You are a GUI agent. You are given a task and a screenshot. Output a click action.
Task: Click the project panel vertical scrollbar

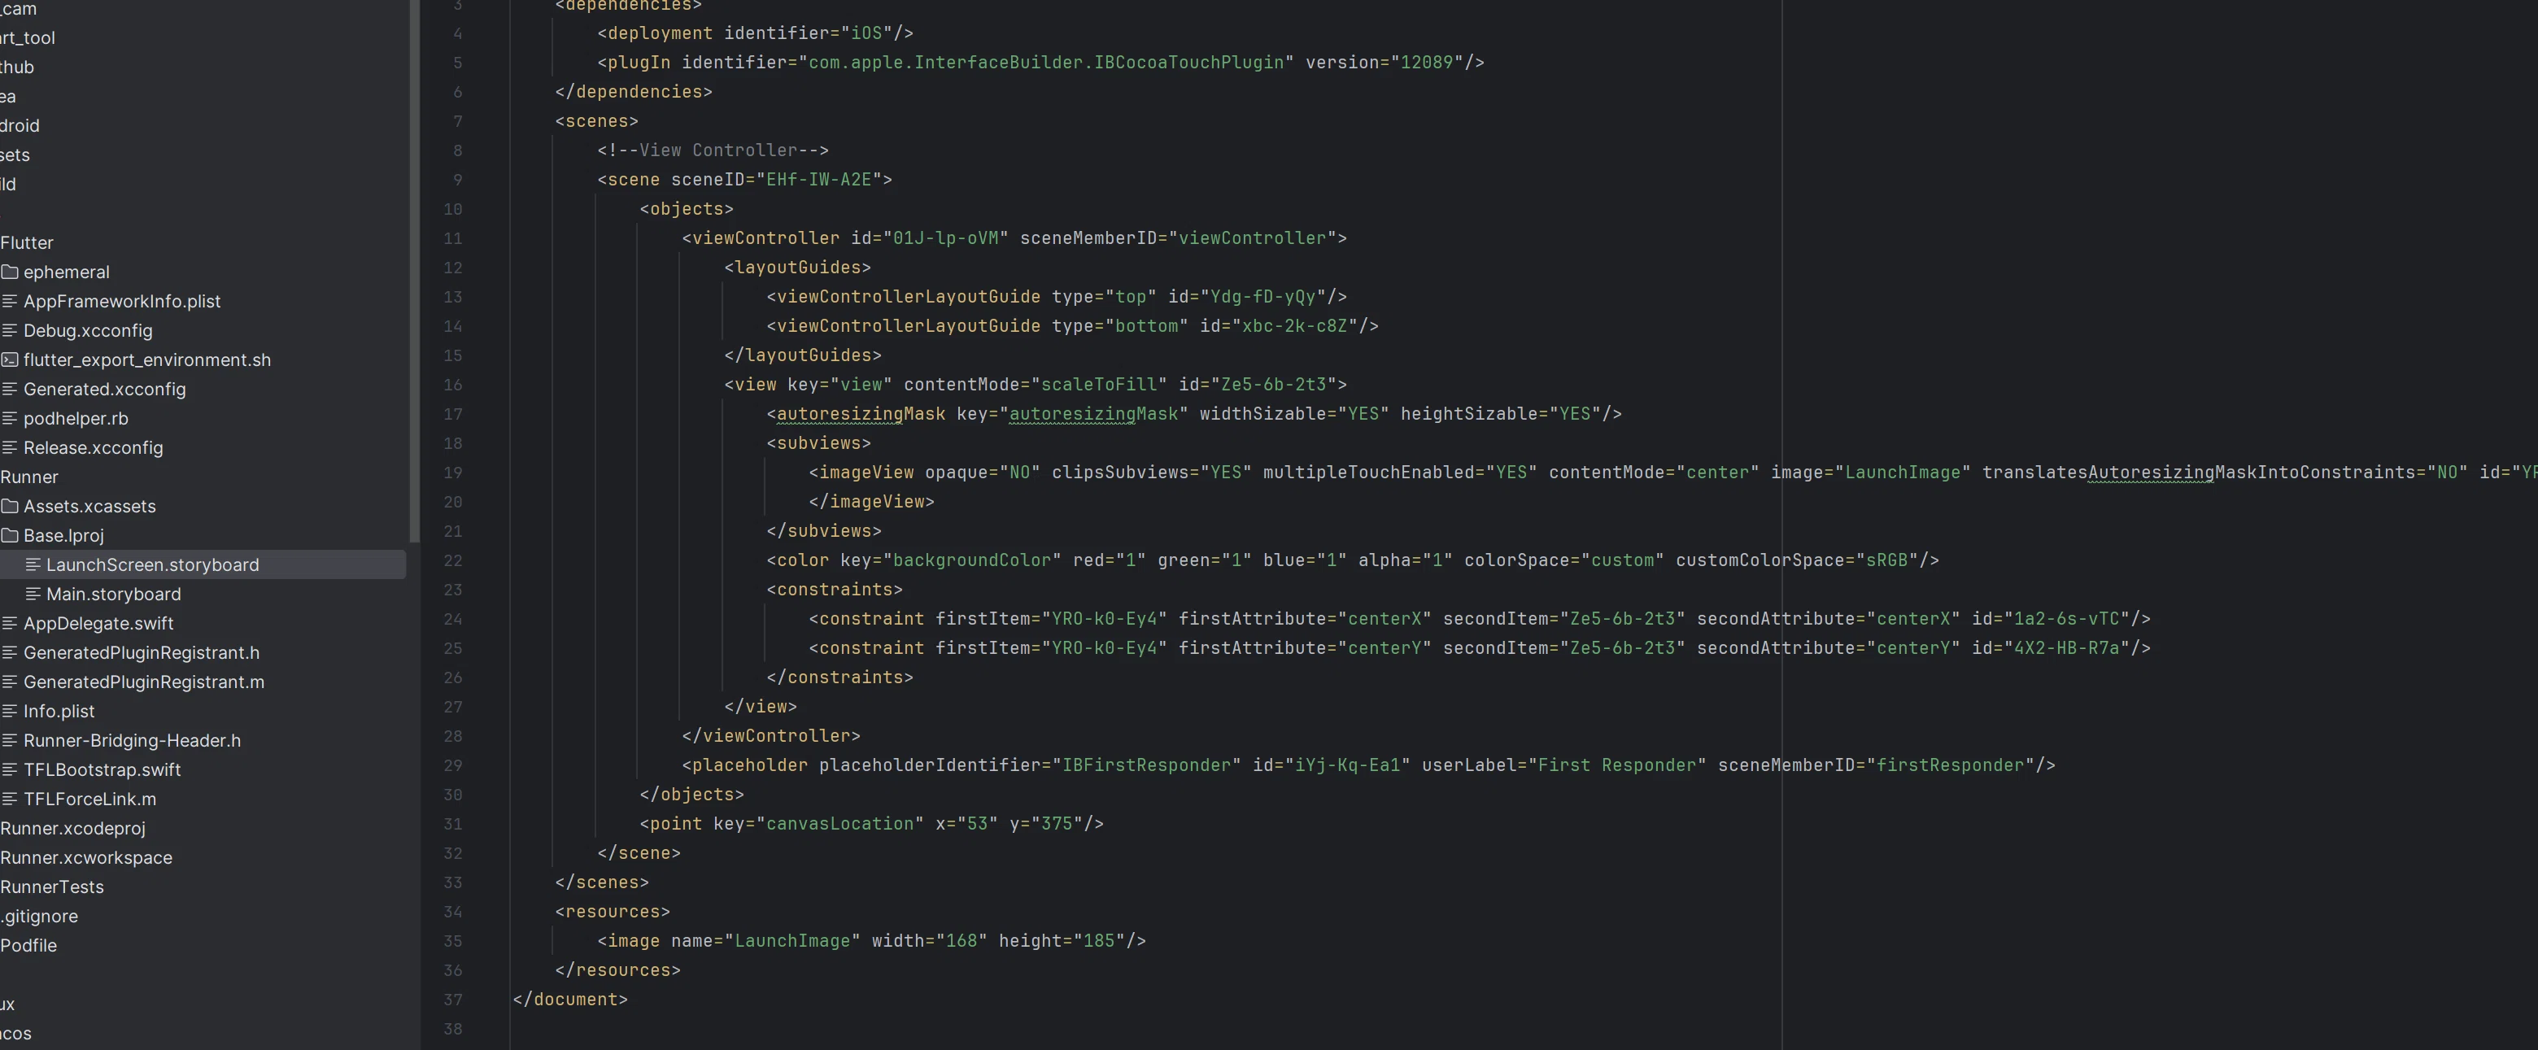click(415, 271)
